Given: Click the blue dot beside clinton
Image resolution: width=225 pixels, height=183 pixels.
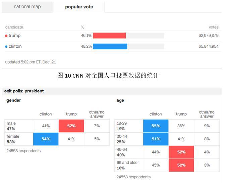Looking at the screenshot, I should 6,47.
